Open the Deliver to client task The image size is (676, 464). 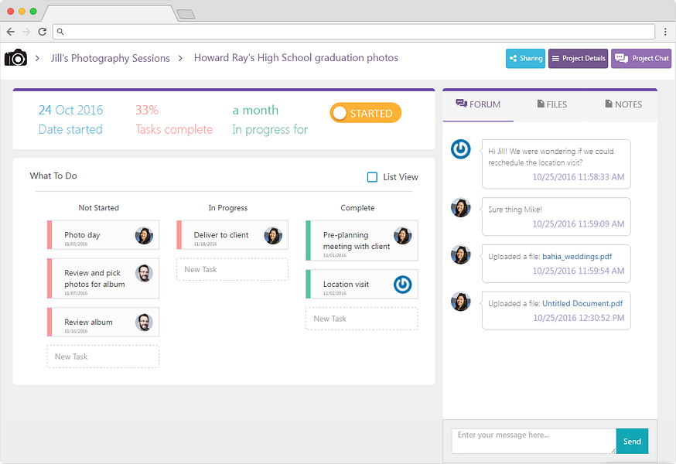point(232,235)
